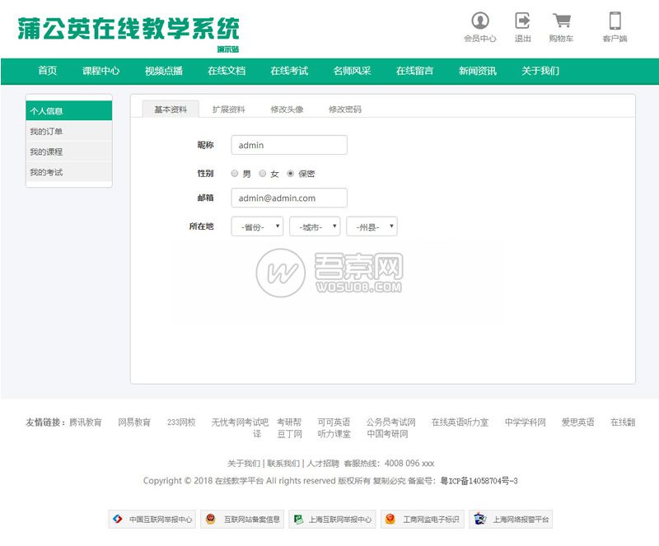This screenshot has height=546, width=659.
Task: Open the 新闻资讯 navigation menu
Action: click(478, 72)
